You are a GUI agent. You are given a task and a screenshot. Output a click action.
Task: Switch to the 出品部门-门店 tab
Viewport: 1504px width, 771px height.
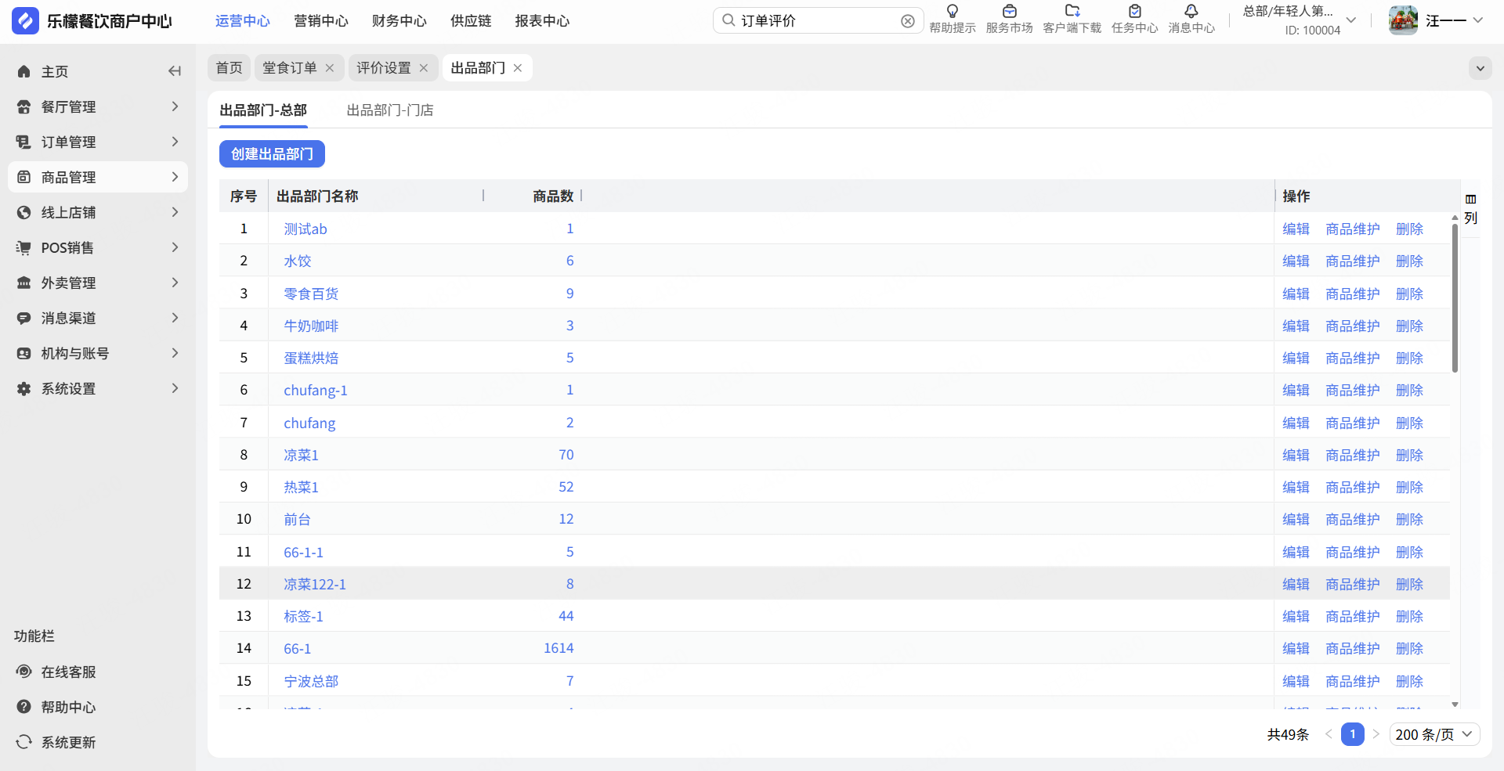[390, 110]
